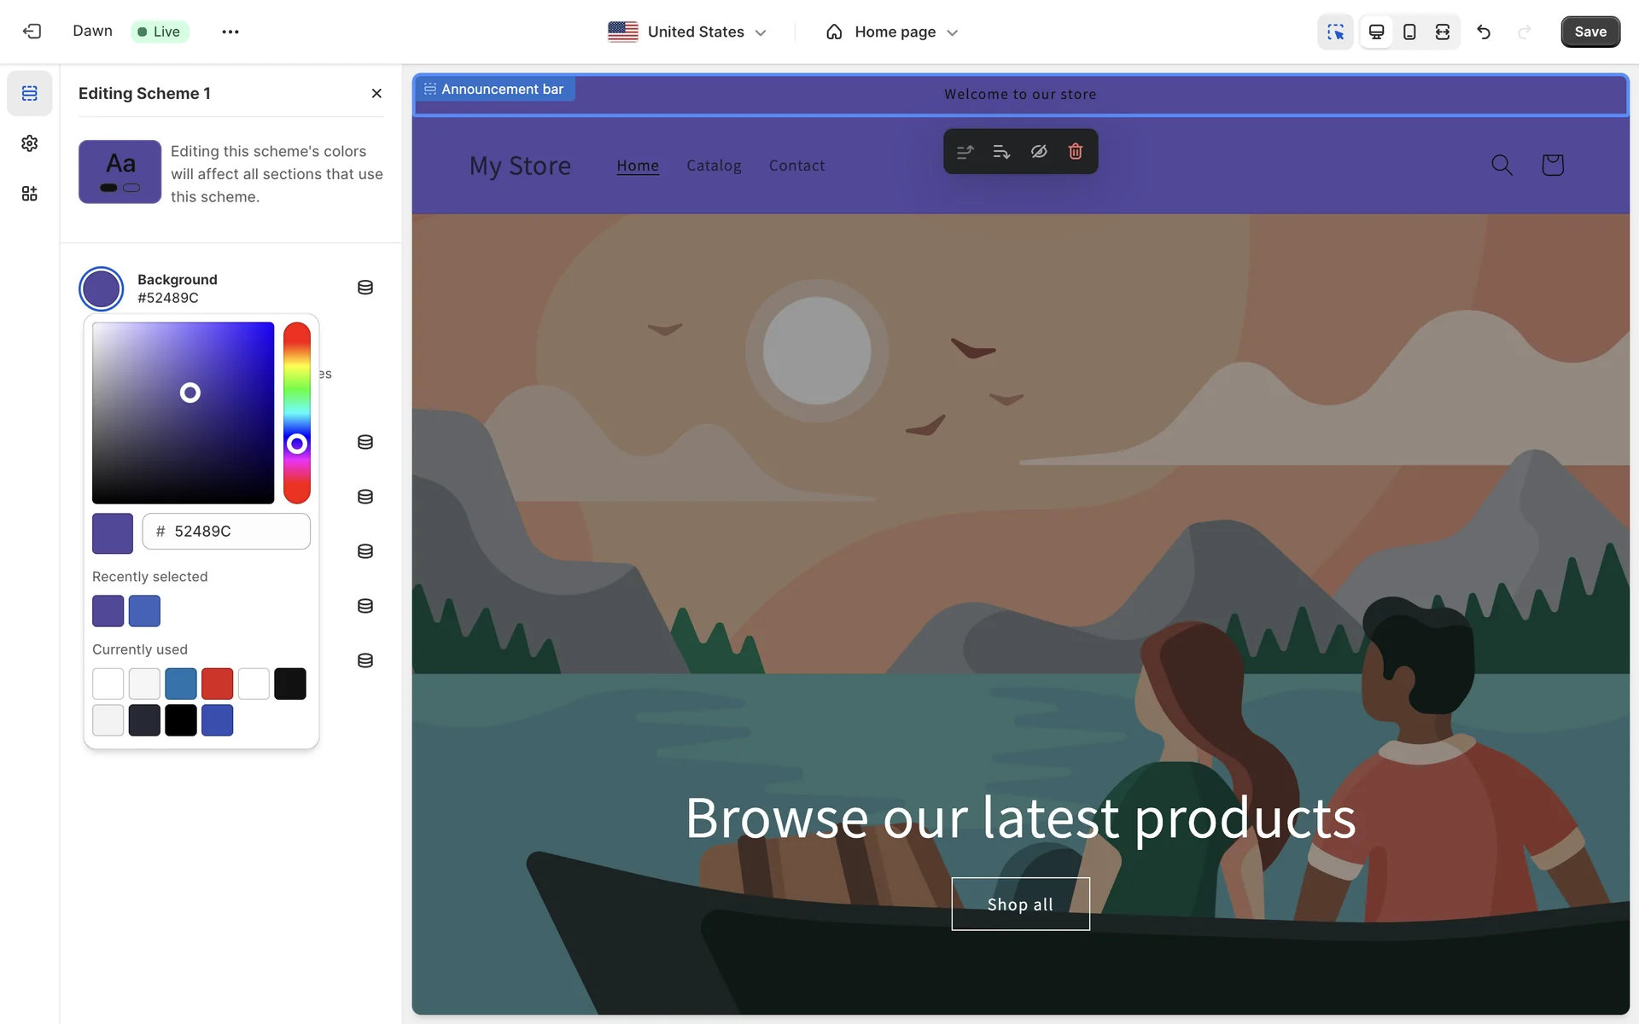Click the undo arrow icon
The height and width of the screenshot is (1024, 1639).
tap(1484, 32)
